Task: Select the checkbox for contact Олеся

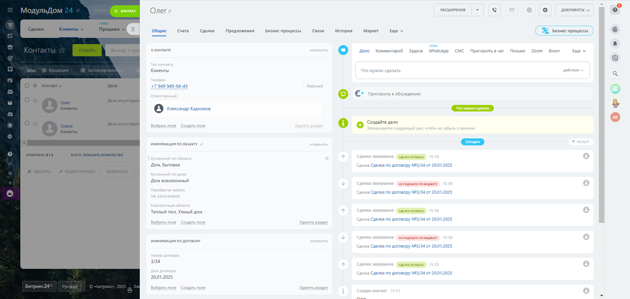Action: (27, 123)
